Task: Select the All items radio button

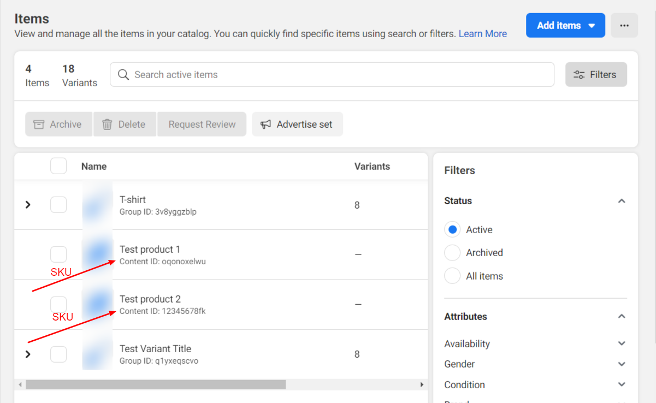Action: point(452,276)
